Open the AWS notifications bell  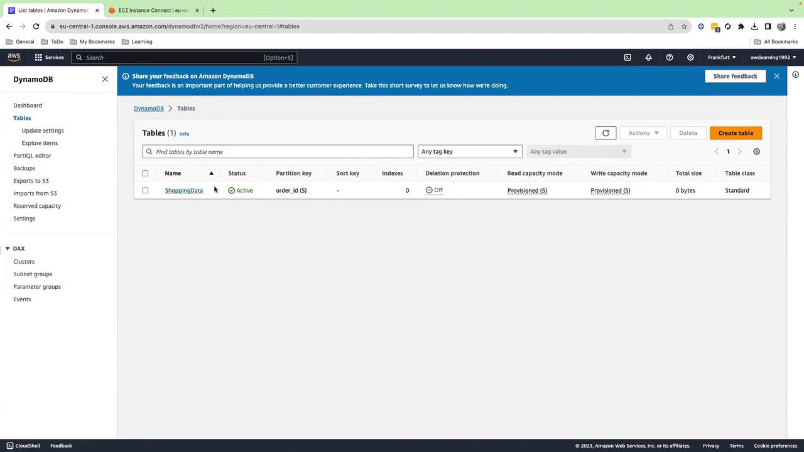[x=648, y=57]
